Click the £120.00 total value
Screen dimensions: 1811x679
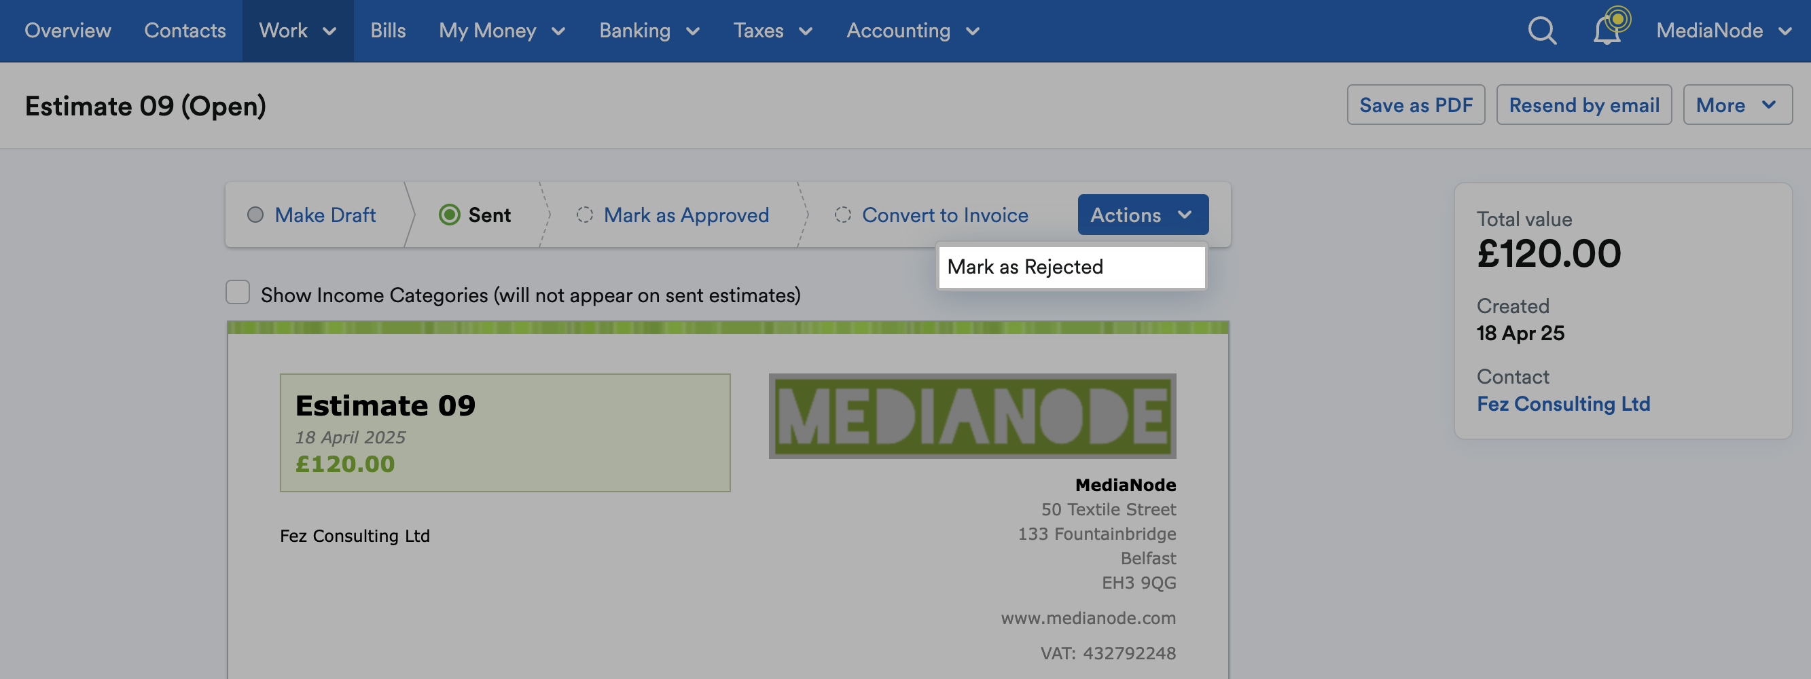[x=1549, y=254]
